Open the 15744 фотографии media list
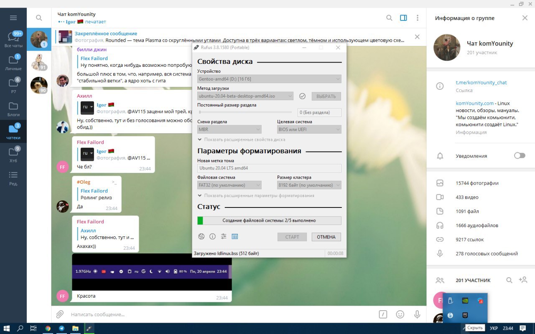This screenshot has height=334, width=535. click(481, 183)
